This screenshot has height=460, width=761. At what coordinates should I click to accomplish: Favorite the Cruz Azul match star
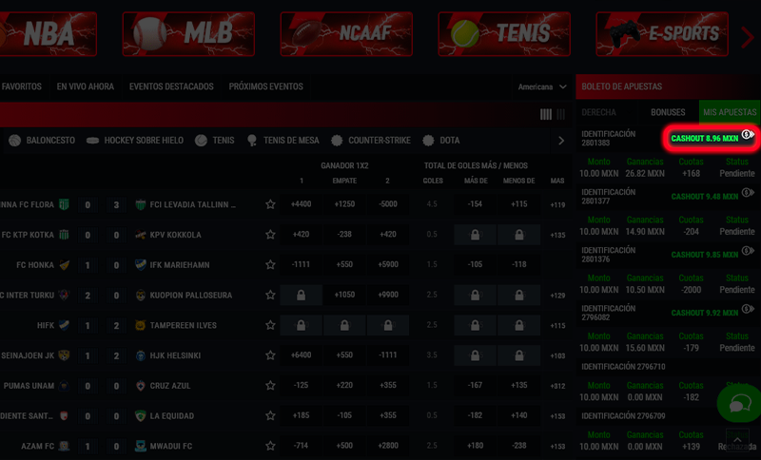point(270,385)
